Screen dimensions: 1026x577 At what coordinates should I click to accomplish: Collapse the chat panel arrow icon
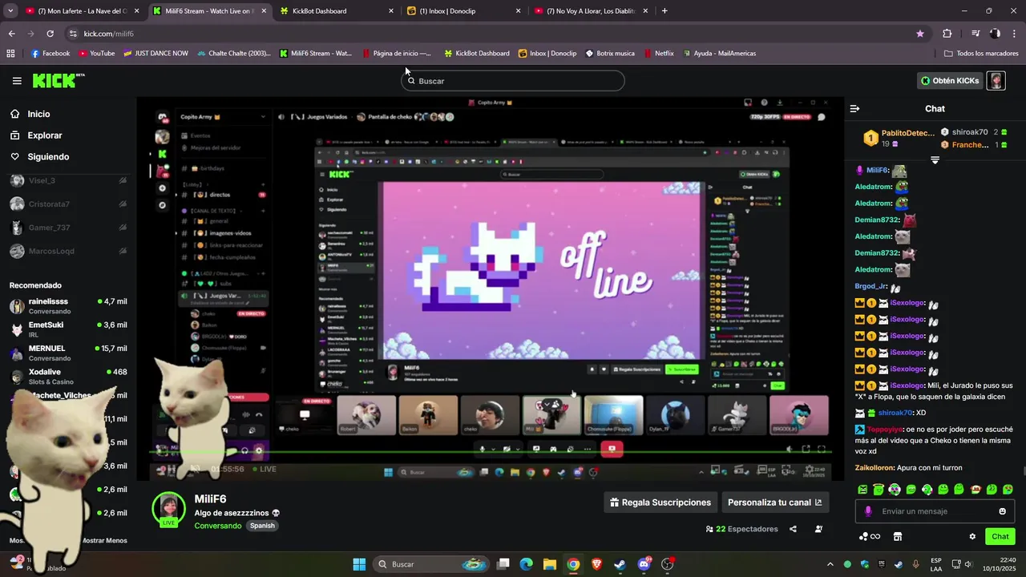[854, 108]
